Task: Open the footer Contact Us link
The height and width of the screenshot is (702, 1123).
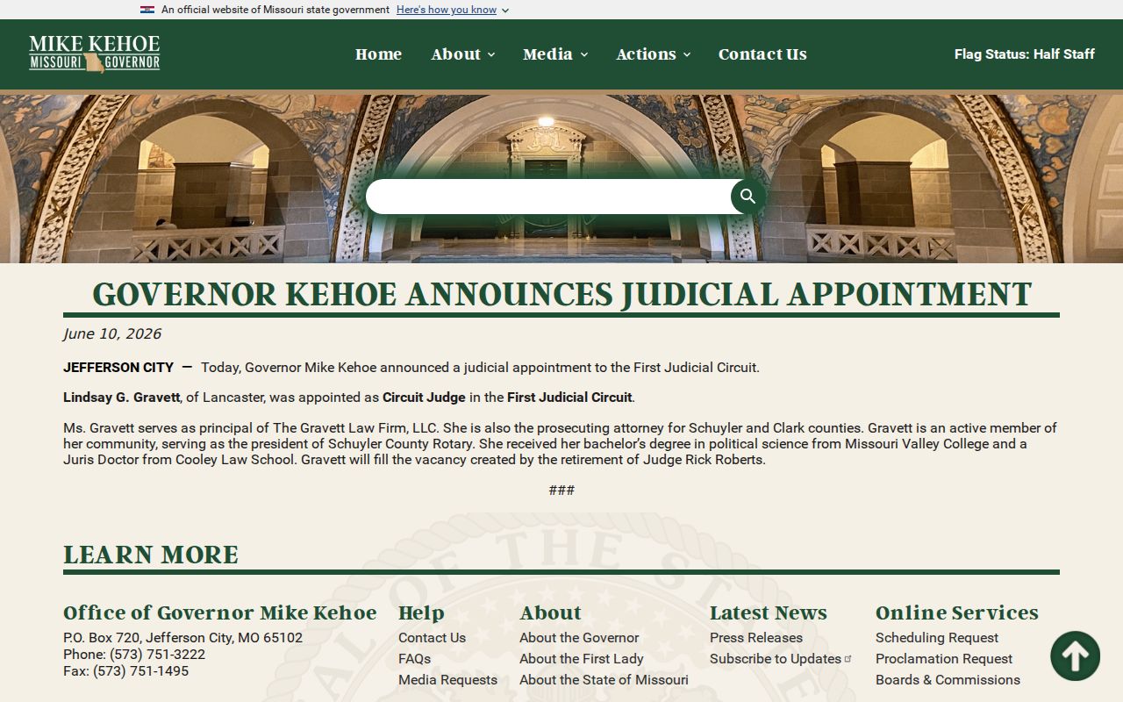Action: pyautogui.click(x=432, y=638)
